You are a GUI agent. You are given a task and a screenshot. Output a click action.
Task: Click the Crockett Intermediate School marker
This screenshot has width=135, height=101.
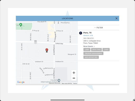pos(59,80)
